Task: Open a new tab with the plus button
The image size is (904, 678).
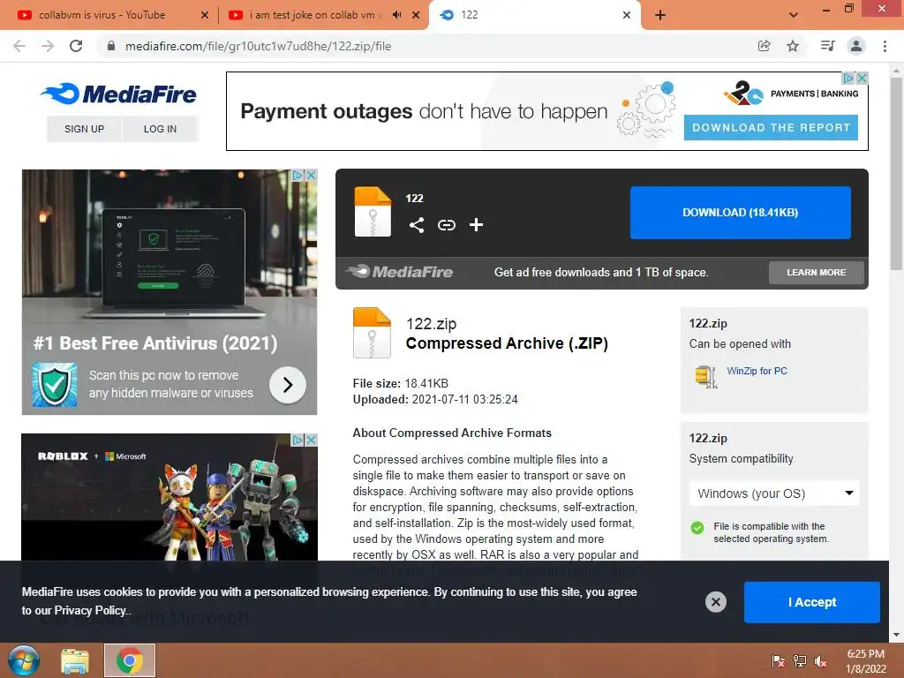Action: 660,15
